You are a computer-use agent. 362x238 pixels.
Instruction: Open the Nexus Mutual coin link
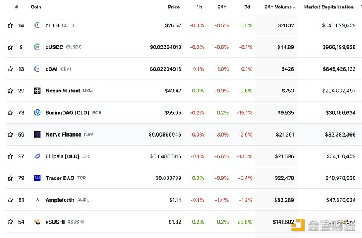pos(63,91)
